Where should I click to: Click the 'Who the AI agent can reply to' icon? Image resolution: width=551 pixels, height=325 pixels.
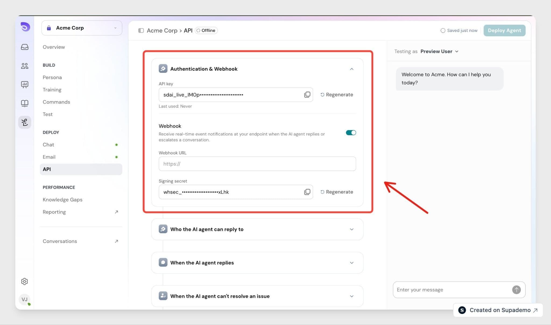pyautogui.click(x=163, y=229)
